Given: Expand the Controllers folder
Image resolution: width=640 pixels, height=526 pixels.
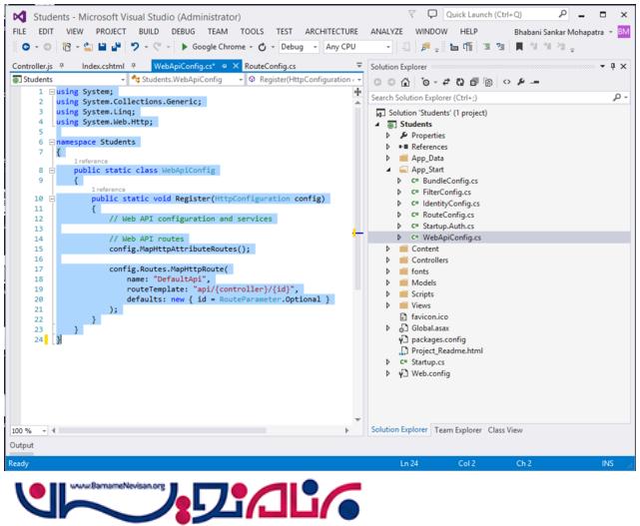Looking at the screenshot, I should (x=389, y=261).
